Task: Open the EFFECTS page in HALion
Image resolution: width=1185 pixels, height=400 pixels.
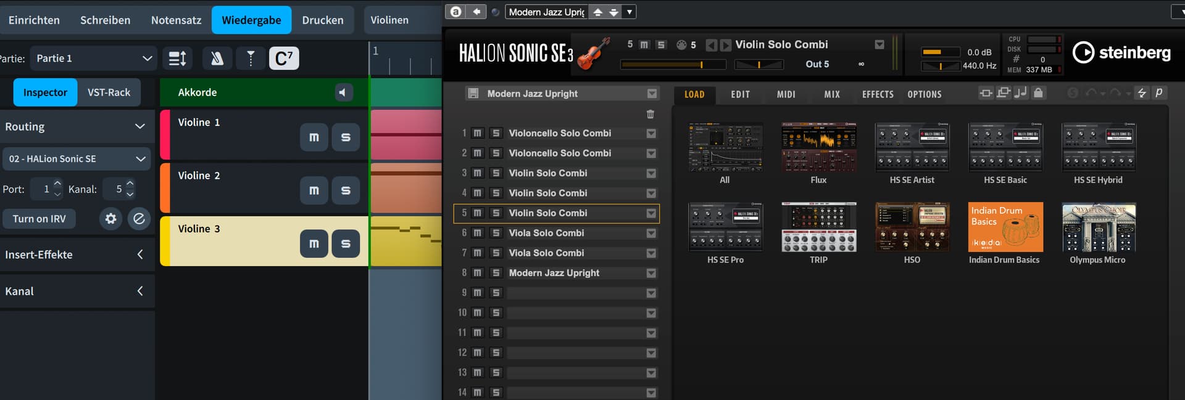Action: [878, 94]
